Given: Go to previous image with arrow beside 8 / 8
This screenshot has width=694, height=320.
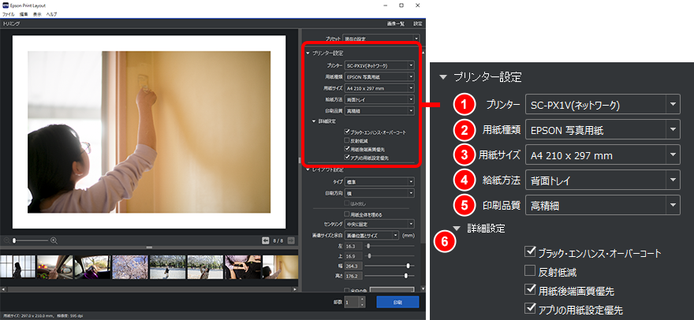Looking at the screenshot, I should (266, 240).
